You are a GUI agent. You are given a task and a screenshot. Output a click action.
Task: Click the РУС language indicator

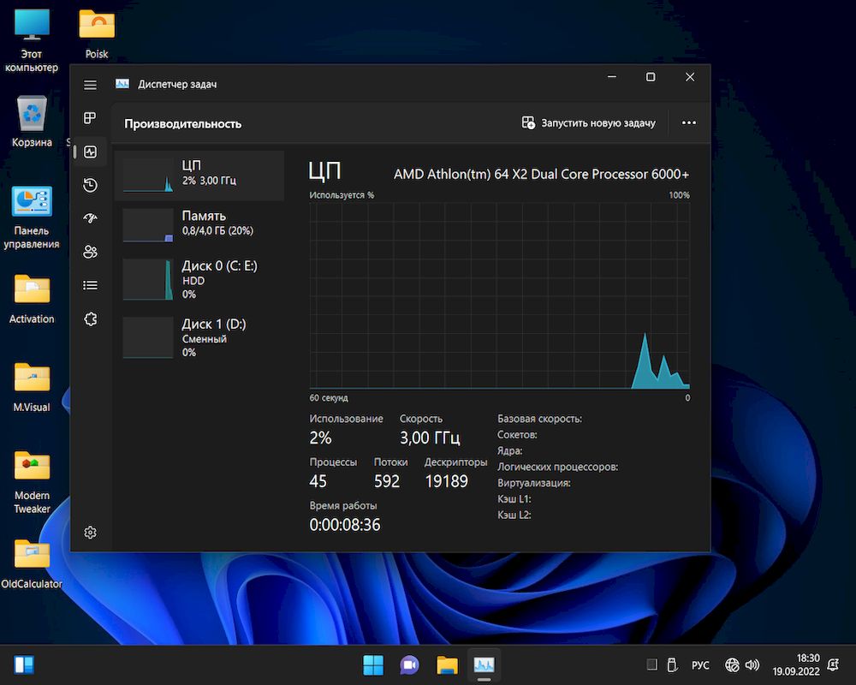700,665
